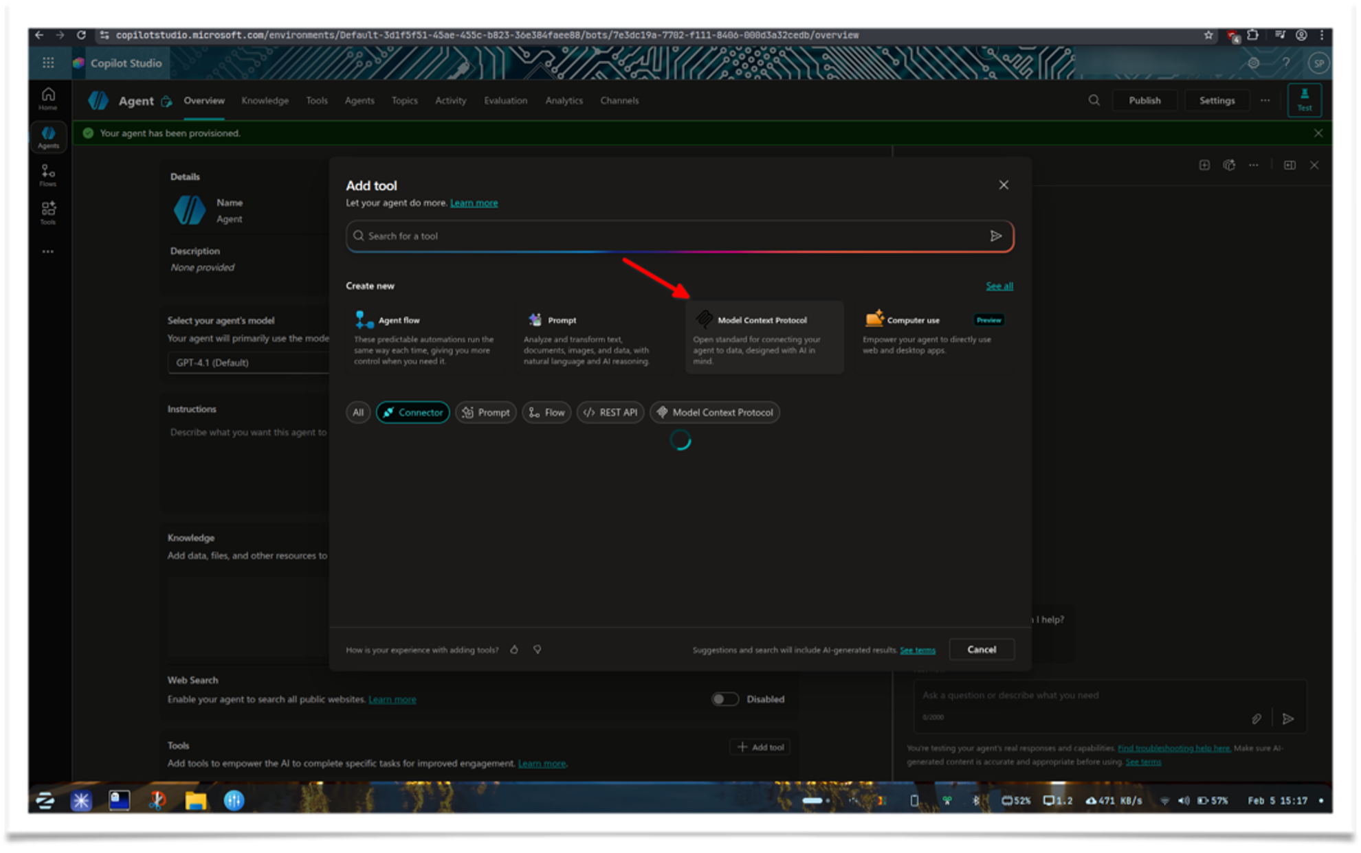Open the agent header overflow menu
The height and width of the screenshot is (853, 1361).
pyautogui.click(x=1265, y=100)
